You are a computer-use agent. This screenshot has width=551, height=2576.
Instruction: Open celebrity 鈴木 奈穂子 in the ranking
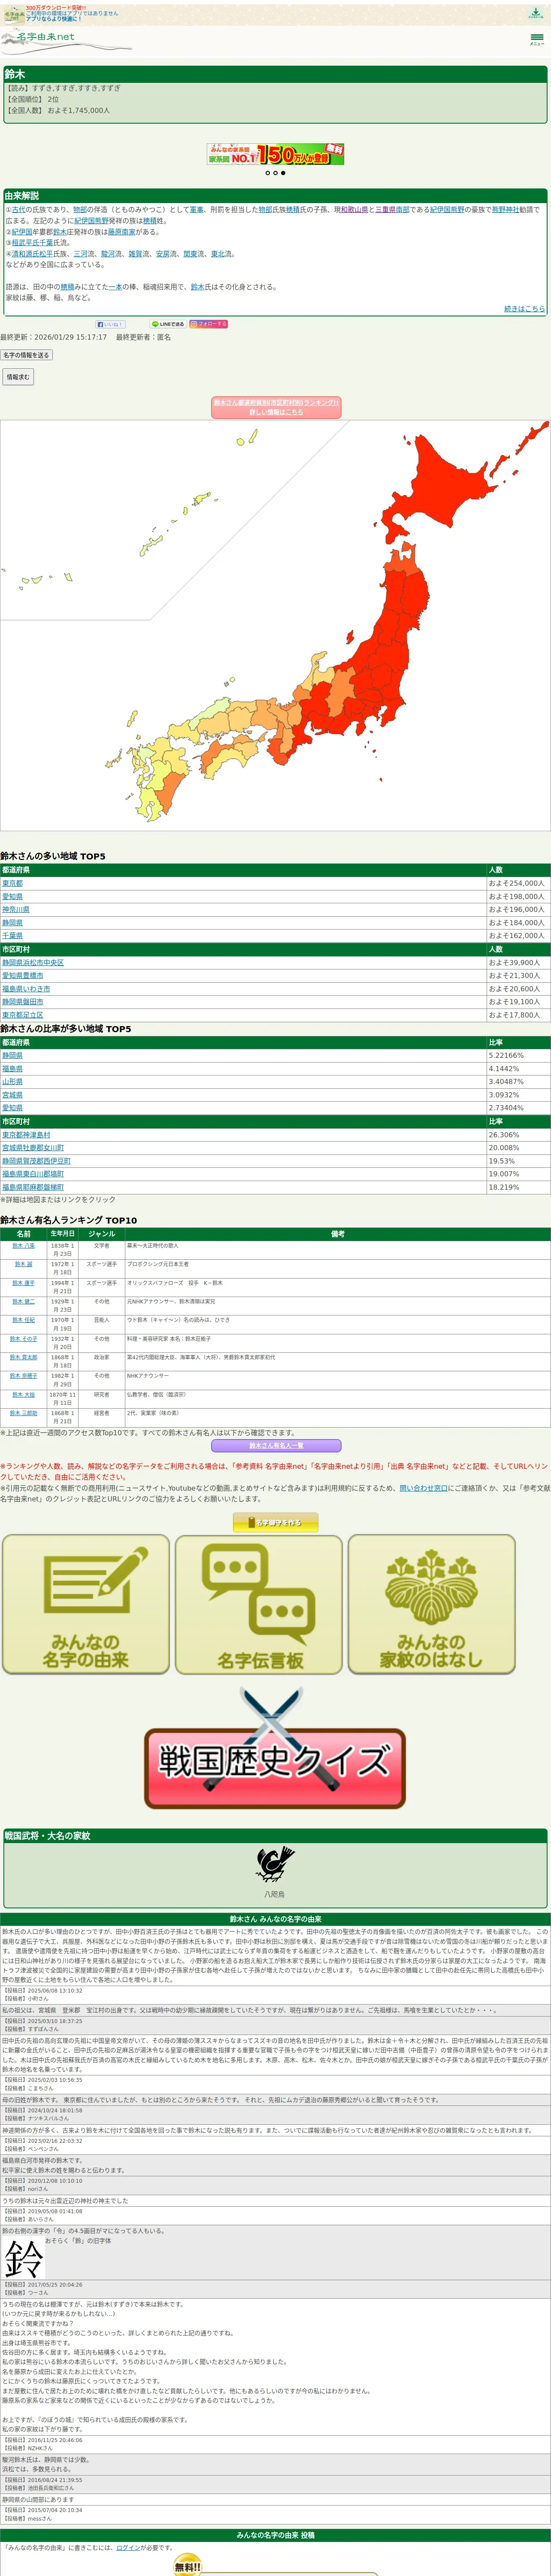23,1376
